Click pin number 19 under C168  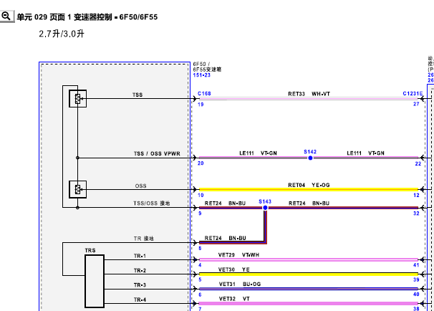(201, 105)
